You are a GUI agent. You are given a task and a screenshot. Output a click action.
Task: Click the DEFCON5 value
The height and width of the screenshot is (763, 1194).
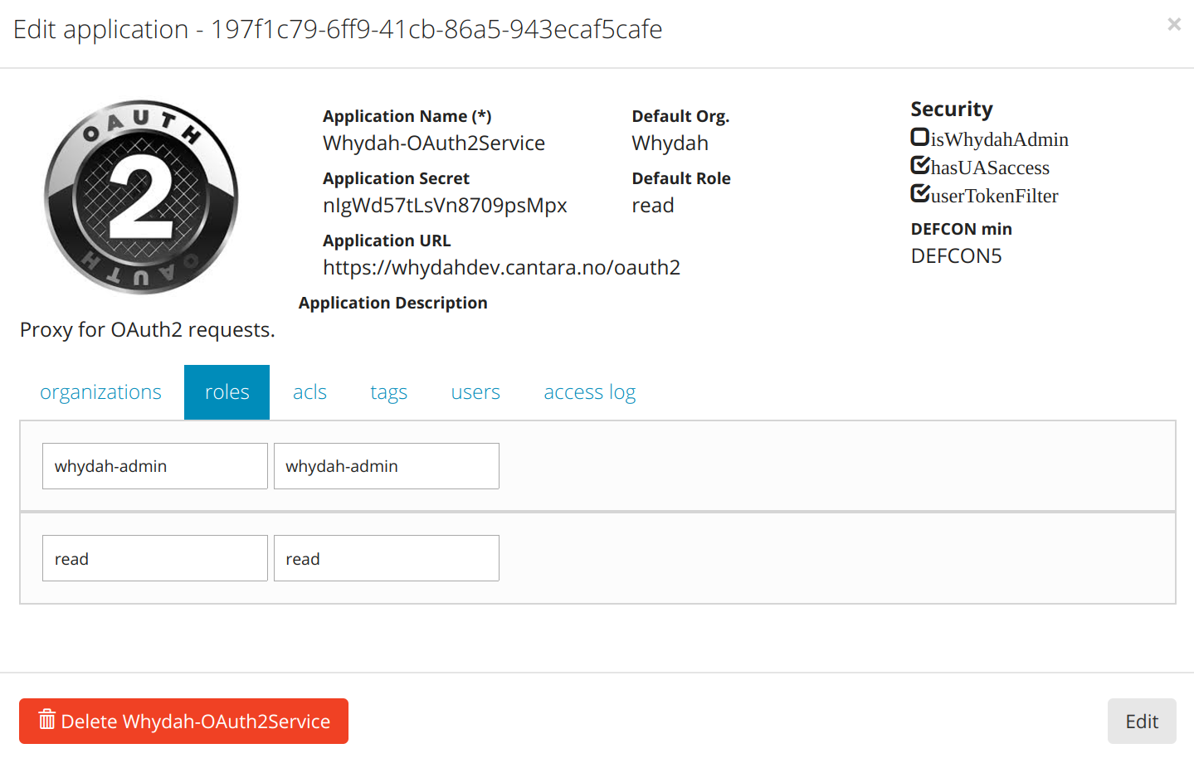pyautogui.click(x=956, y=255)
